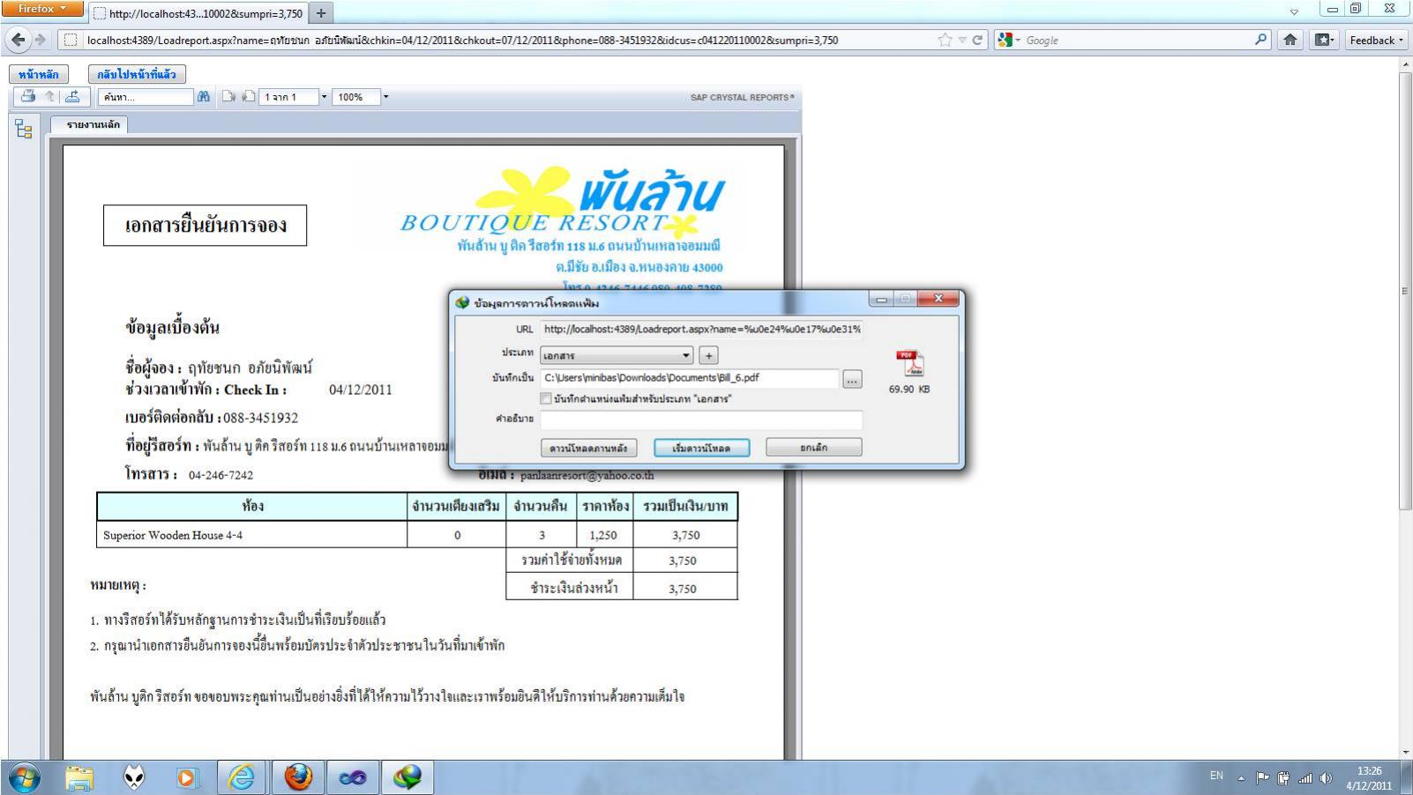The width and height of the screenshot is (1413, 795).
Task: Click the page number field 1 จาก 1
Action: coord(289,97)
